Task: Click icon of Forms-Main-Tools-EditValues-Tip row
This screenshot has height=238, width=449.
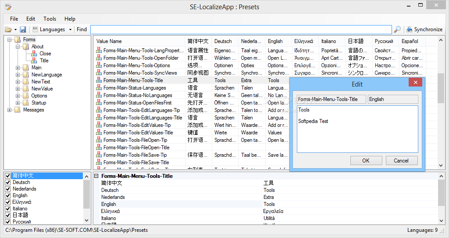Action: (99, 125)
